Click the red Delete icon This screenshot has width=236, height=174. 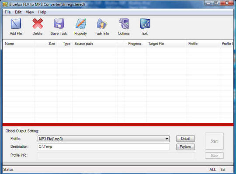(38, 24)
